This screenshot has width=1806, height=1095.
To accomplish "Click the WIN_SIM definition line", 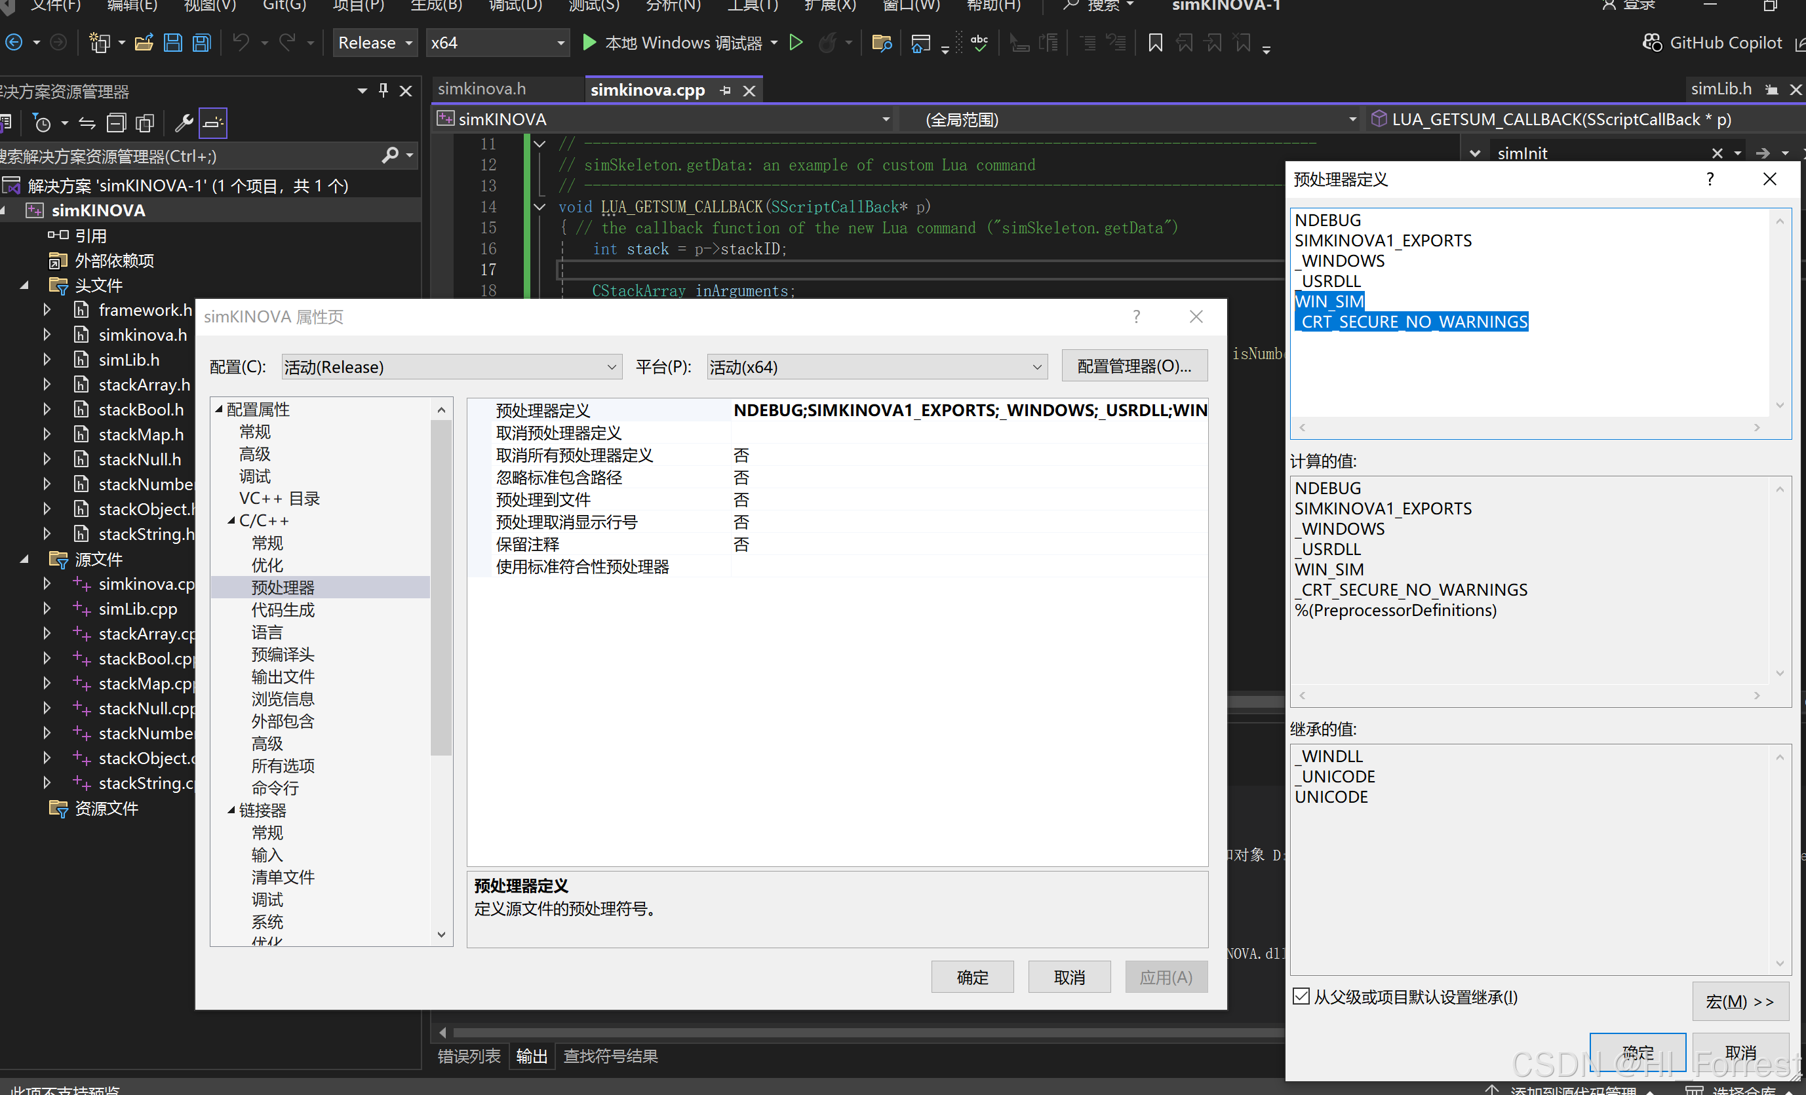I will 1329,301.
